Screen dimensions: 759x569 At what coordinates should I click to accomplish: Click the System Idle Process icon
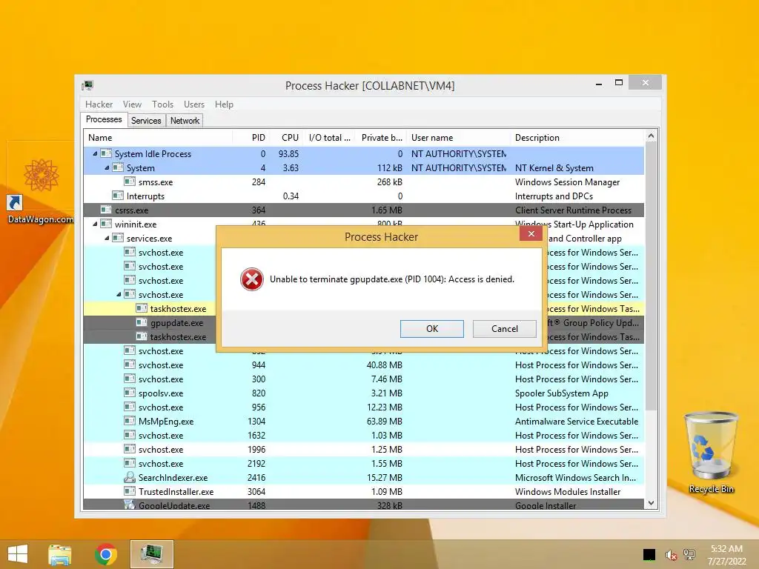[106, 153]
